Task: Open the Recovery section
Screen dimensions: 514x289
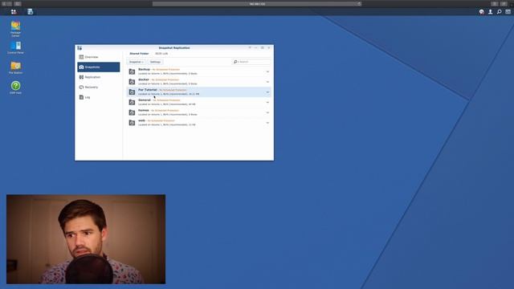Action: coord(98,88)
